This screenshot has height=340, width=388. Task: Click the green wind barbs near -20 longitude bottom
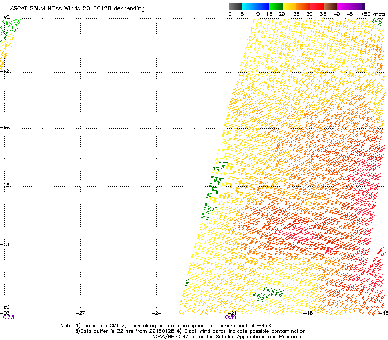[269, 294]
